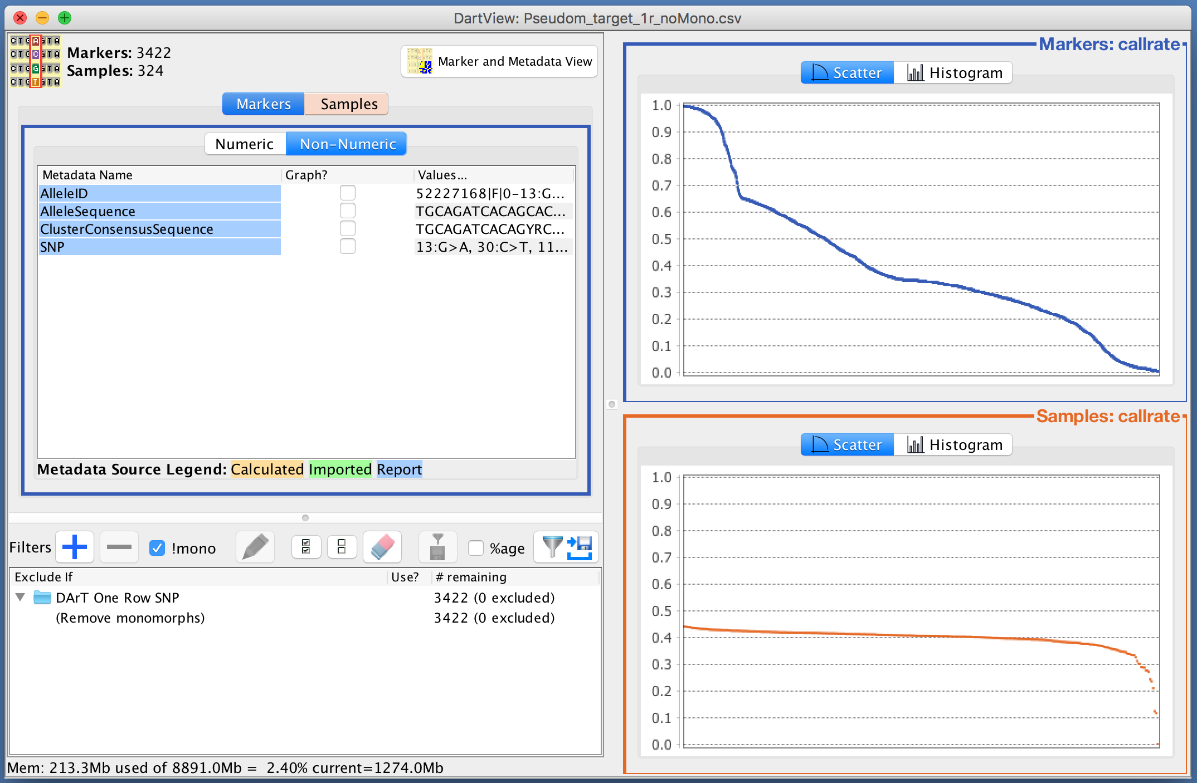The width and height of the screenshot is (1197, 783).
Task: Click the DartView sequence logo icon
Action: point(35,61)
